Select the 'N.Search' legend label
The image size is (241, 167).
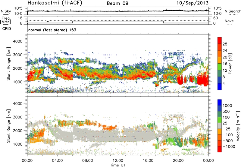click(x=233, y=11)
